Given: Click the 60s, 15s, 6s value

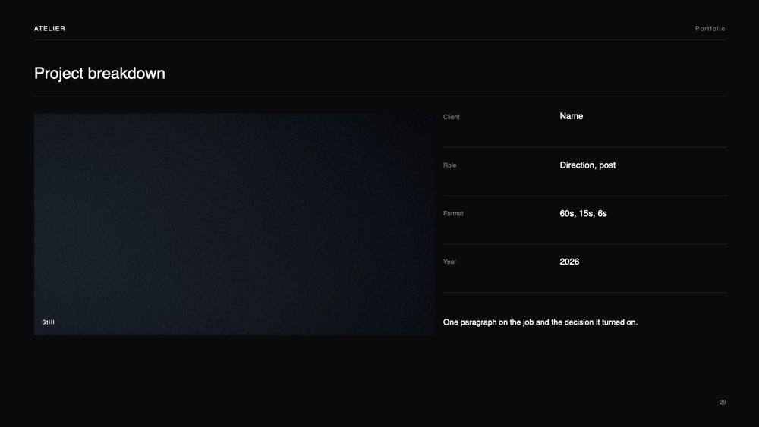Looking at the screenshot, I should pos(583,213).
